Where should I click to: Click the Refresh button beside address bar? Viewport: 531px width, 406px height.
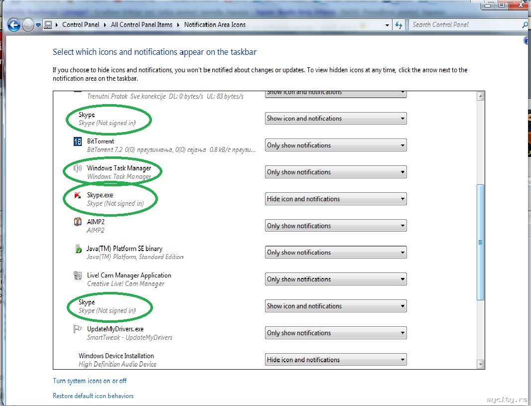[x=398, y=25]
